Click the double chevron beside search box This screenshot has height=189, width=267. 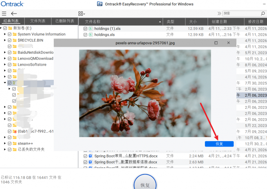tap(219, 13)
